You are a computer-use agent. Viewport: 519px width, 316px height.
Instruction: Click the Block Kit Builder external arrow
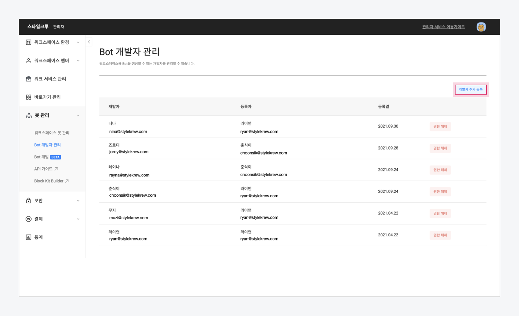click(67, 181)
